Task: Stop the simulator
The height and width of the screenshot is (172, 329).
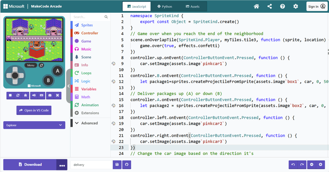Action: tap(10, 95)
